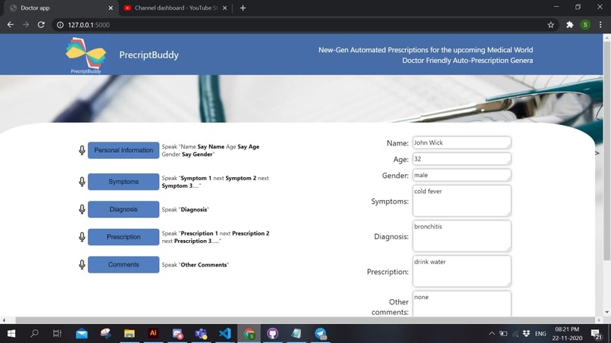Screen dimensions: 611x343
Task: Click the vertical page scrollbar
Action: [x=606, y=152]
